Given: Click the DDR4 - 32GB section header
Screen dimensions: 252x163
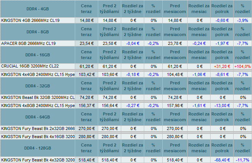Looking at the screenshot, I should click(38, 86).
